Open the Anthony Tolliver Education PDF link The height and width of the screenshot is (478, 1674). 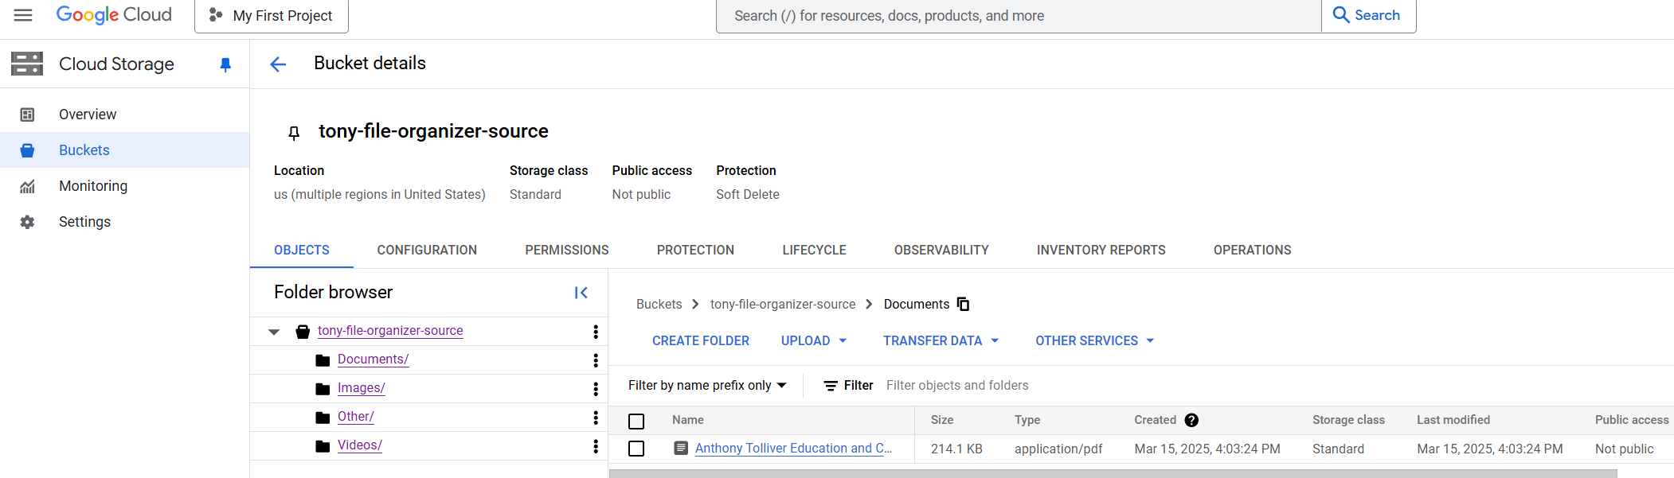click(x=793, y=449)
